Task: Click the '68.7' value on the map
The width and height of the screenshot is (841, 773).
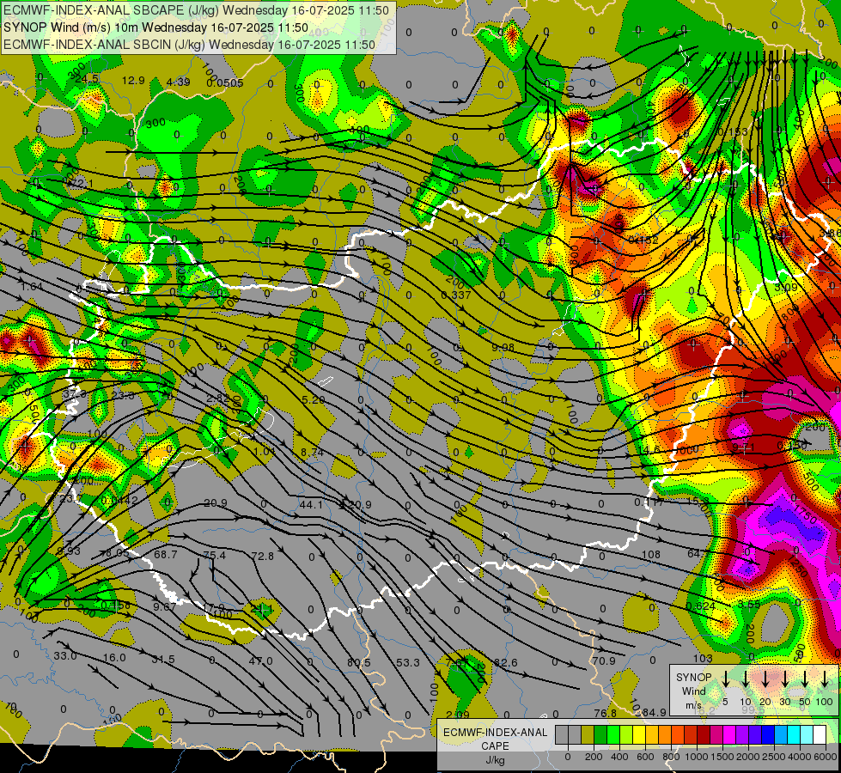Action: click(x=165, y=554)
